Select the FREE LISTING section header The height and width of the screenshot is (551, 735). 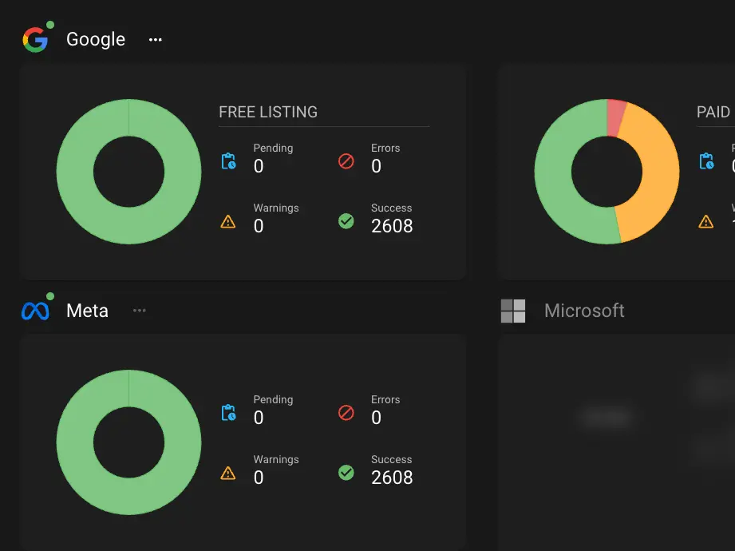(x=267, y=112)
